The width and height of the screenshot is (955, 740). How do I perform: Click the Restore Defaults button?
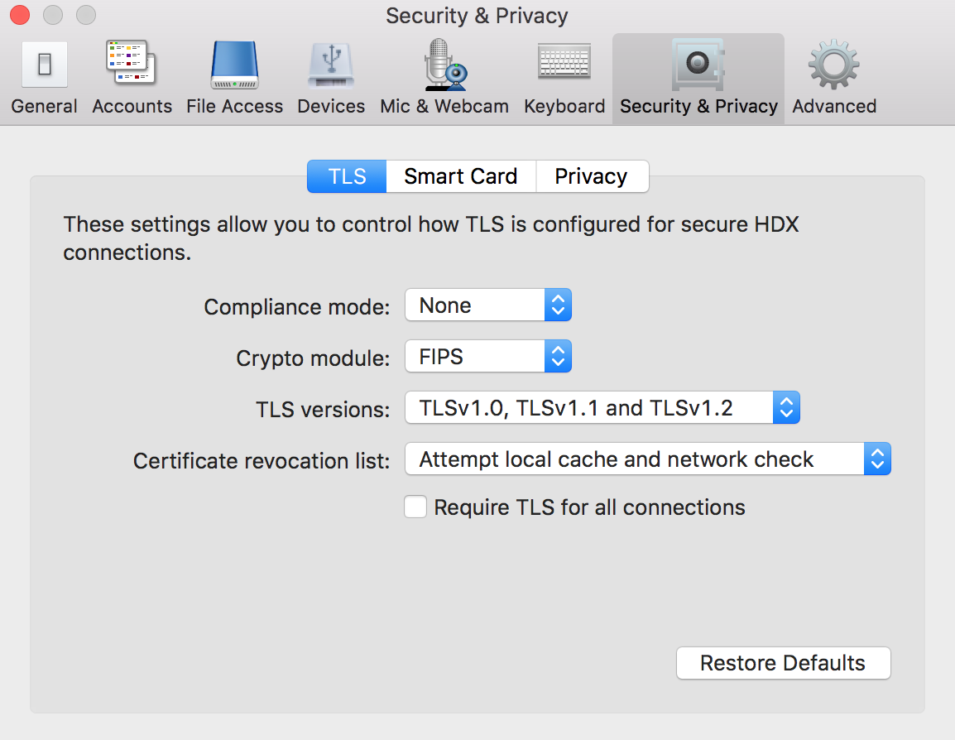pyautogui.click(x=783, y=663)
